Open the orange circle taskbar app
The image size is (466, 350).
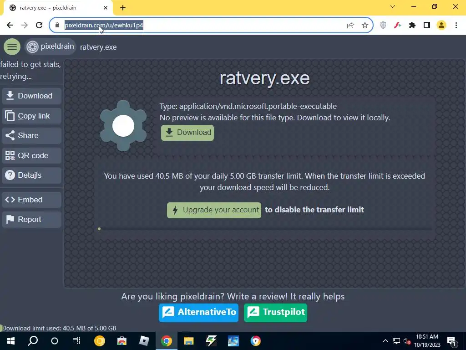pyautogui.click(x=100, y=341)
